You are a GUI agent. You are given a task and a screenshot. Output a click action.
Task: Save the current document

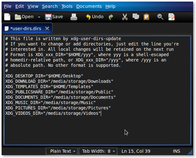(x=54, y=17)
